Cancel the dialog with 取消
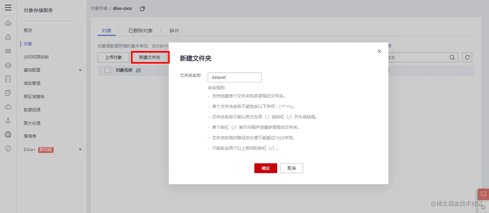 tap(291, 168)
